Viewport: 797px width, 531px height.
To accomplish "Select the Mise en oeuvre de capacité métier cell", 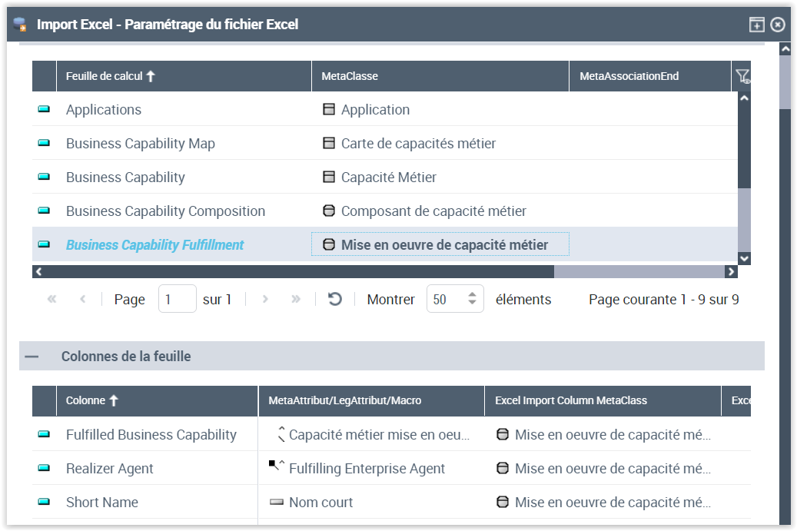I will (x=444, y=244).
